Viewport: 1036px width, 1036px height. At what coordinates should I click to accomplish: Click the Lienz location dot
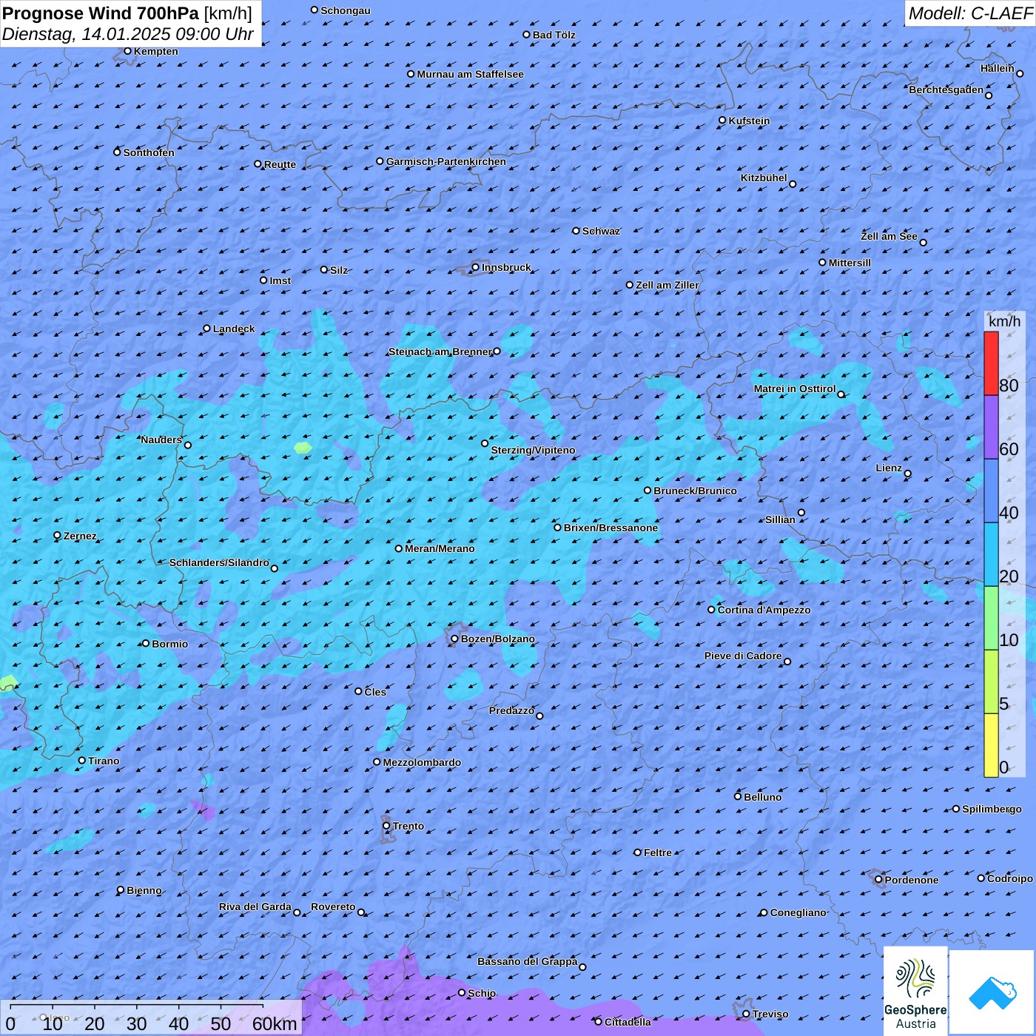tap(908, 474)
